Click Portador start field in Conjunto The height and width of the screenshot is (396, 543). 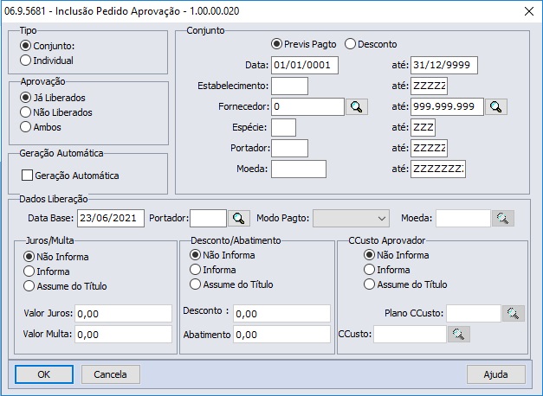(289, 149)
